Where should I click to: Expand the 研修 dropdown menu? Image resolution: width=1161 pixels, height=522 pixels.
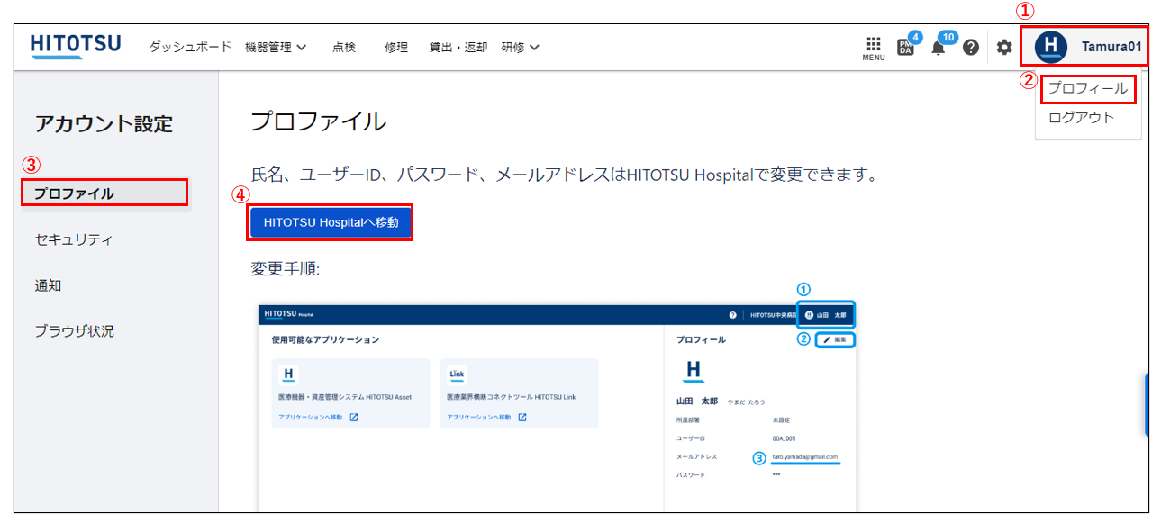pos(521,47)
